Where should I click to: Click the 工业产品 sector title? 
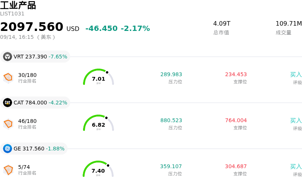(18, 5)
